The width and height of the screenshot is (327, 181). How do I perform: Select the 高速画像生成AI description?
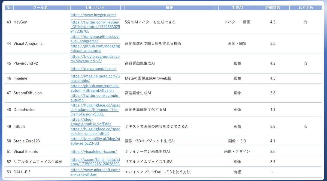tap(138, 93)
